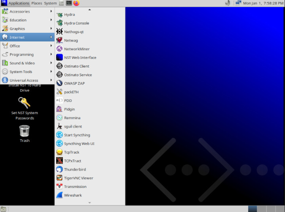Click scroll-up arrow atop Internet submenu
The image size is (285, 212).
pyautogui.click(x=89, y=9)
